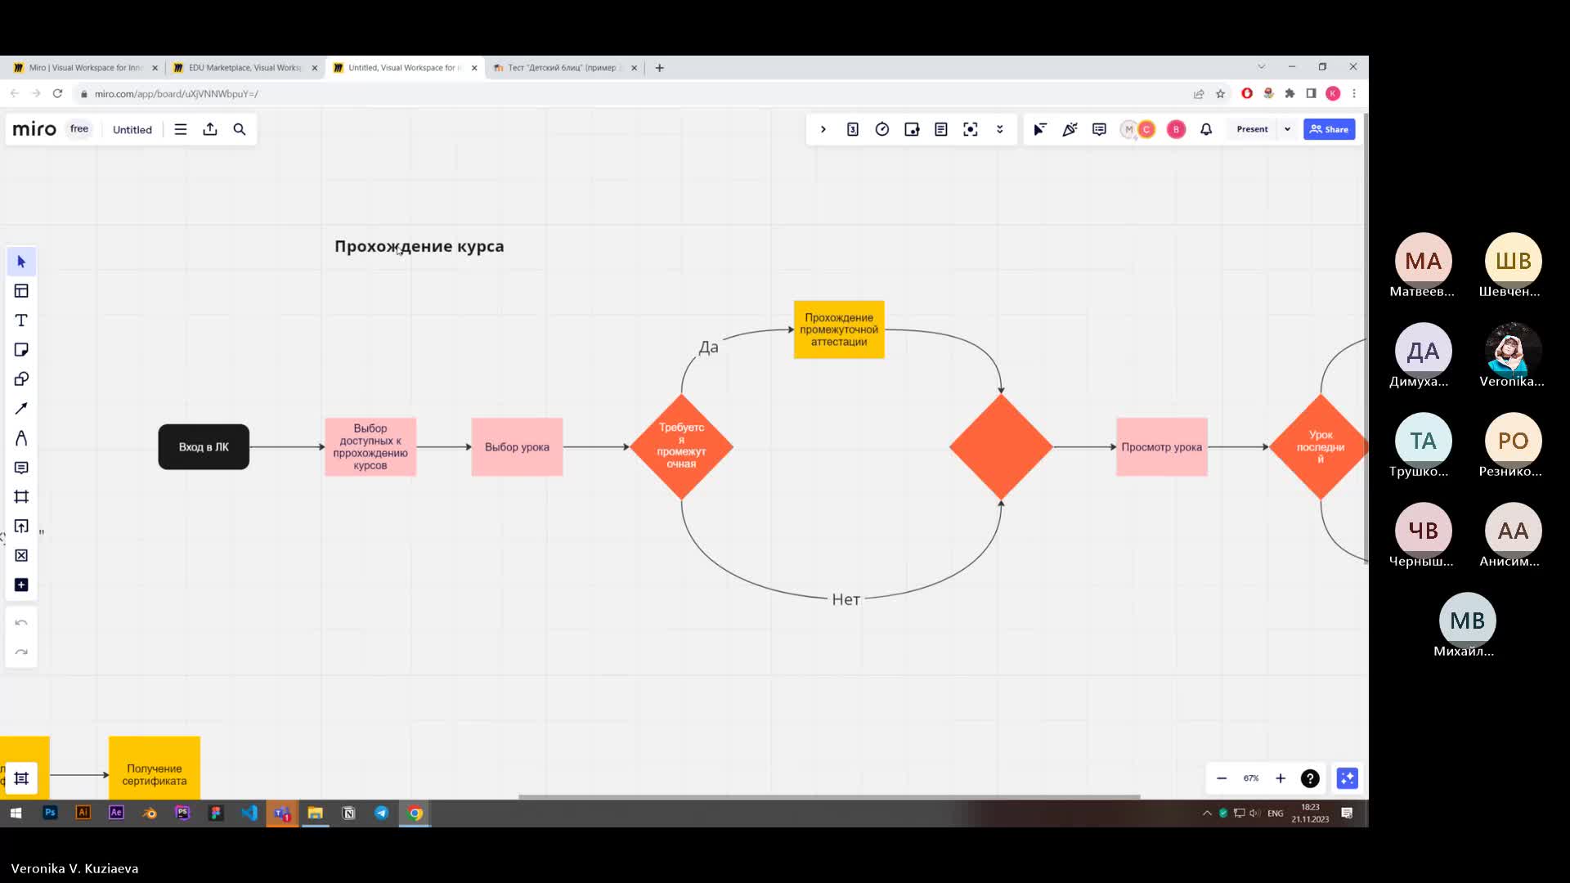The height and width of the screenshot is (883, 1570).
Task: Select the Прохождение промежуточной аттестации block
Action: (839, 329)
